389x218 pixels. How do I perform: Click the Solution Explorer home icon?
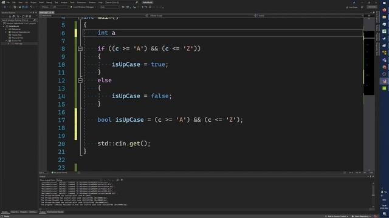[10, 16]
